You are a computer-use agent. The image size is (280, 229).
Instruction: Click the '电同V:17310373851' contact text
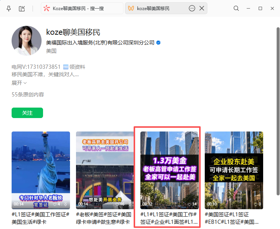tap(36, 67)
